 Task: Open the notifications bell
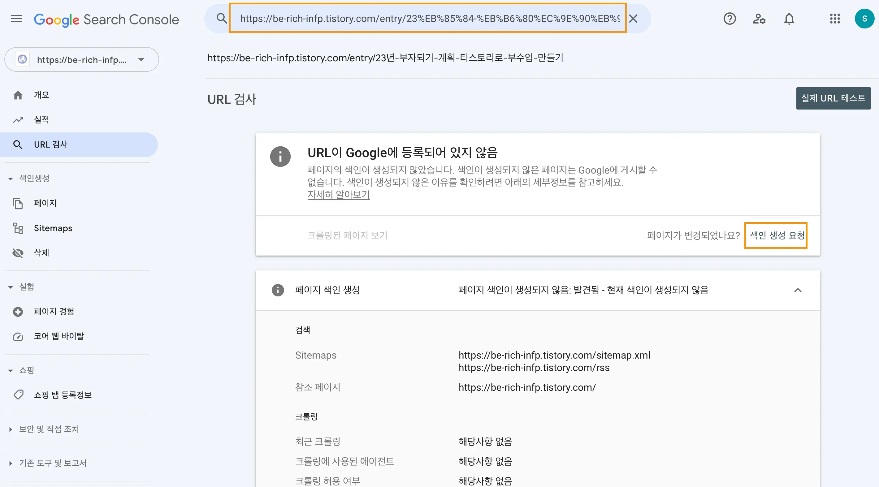(x=789, y=19)
